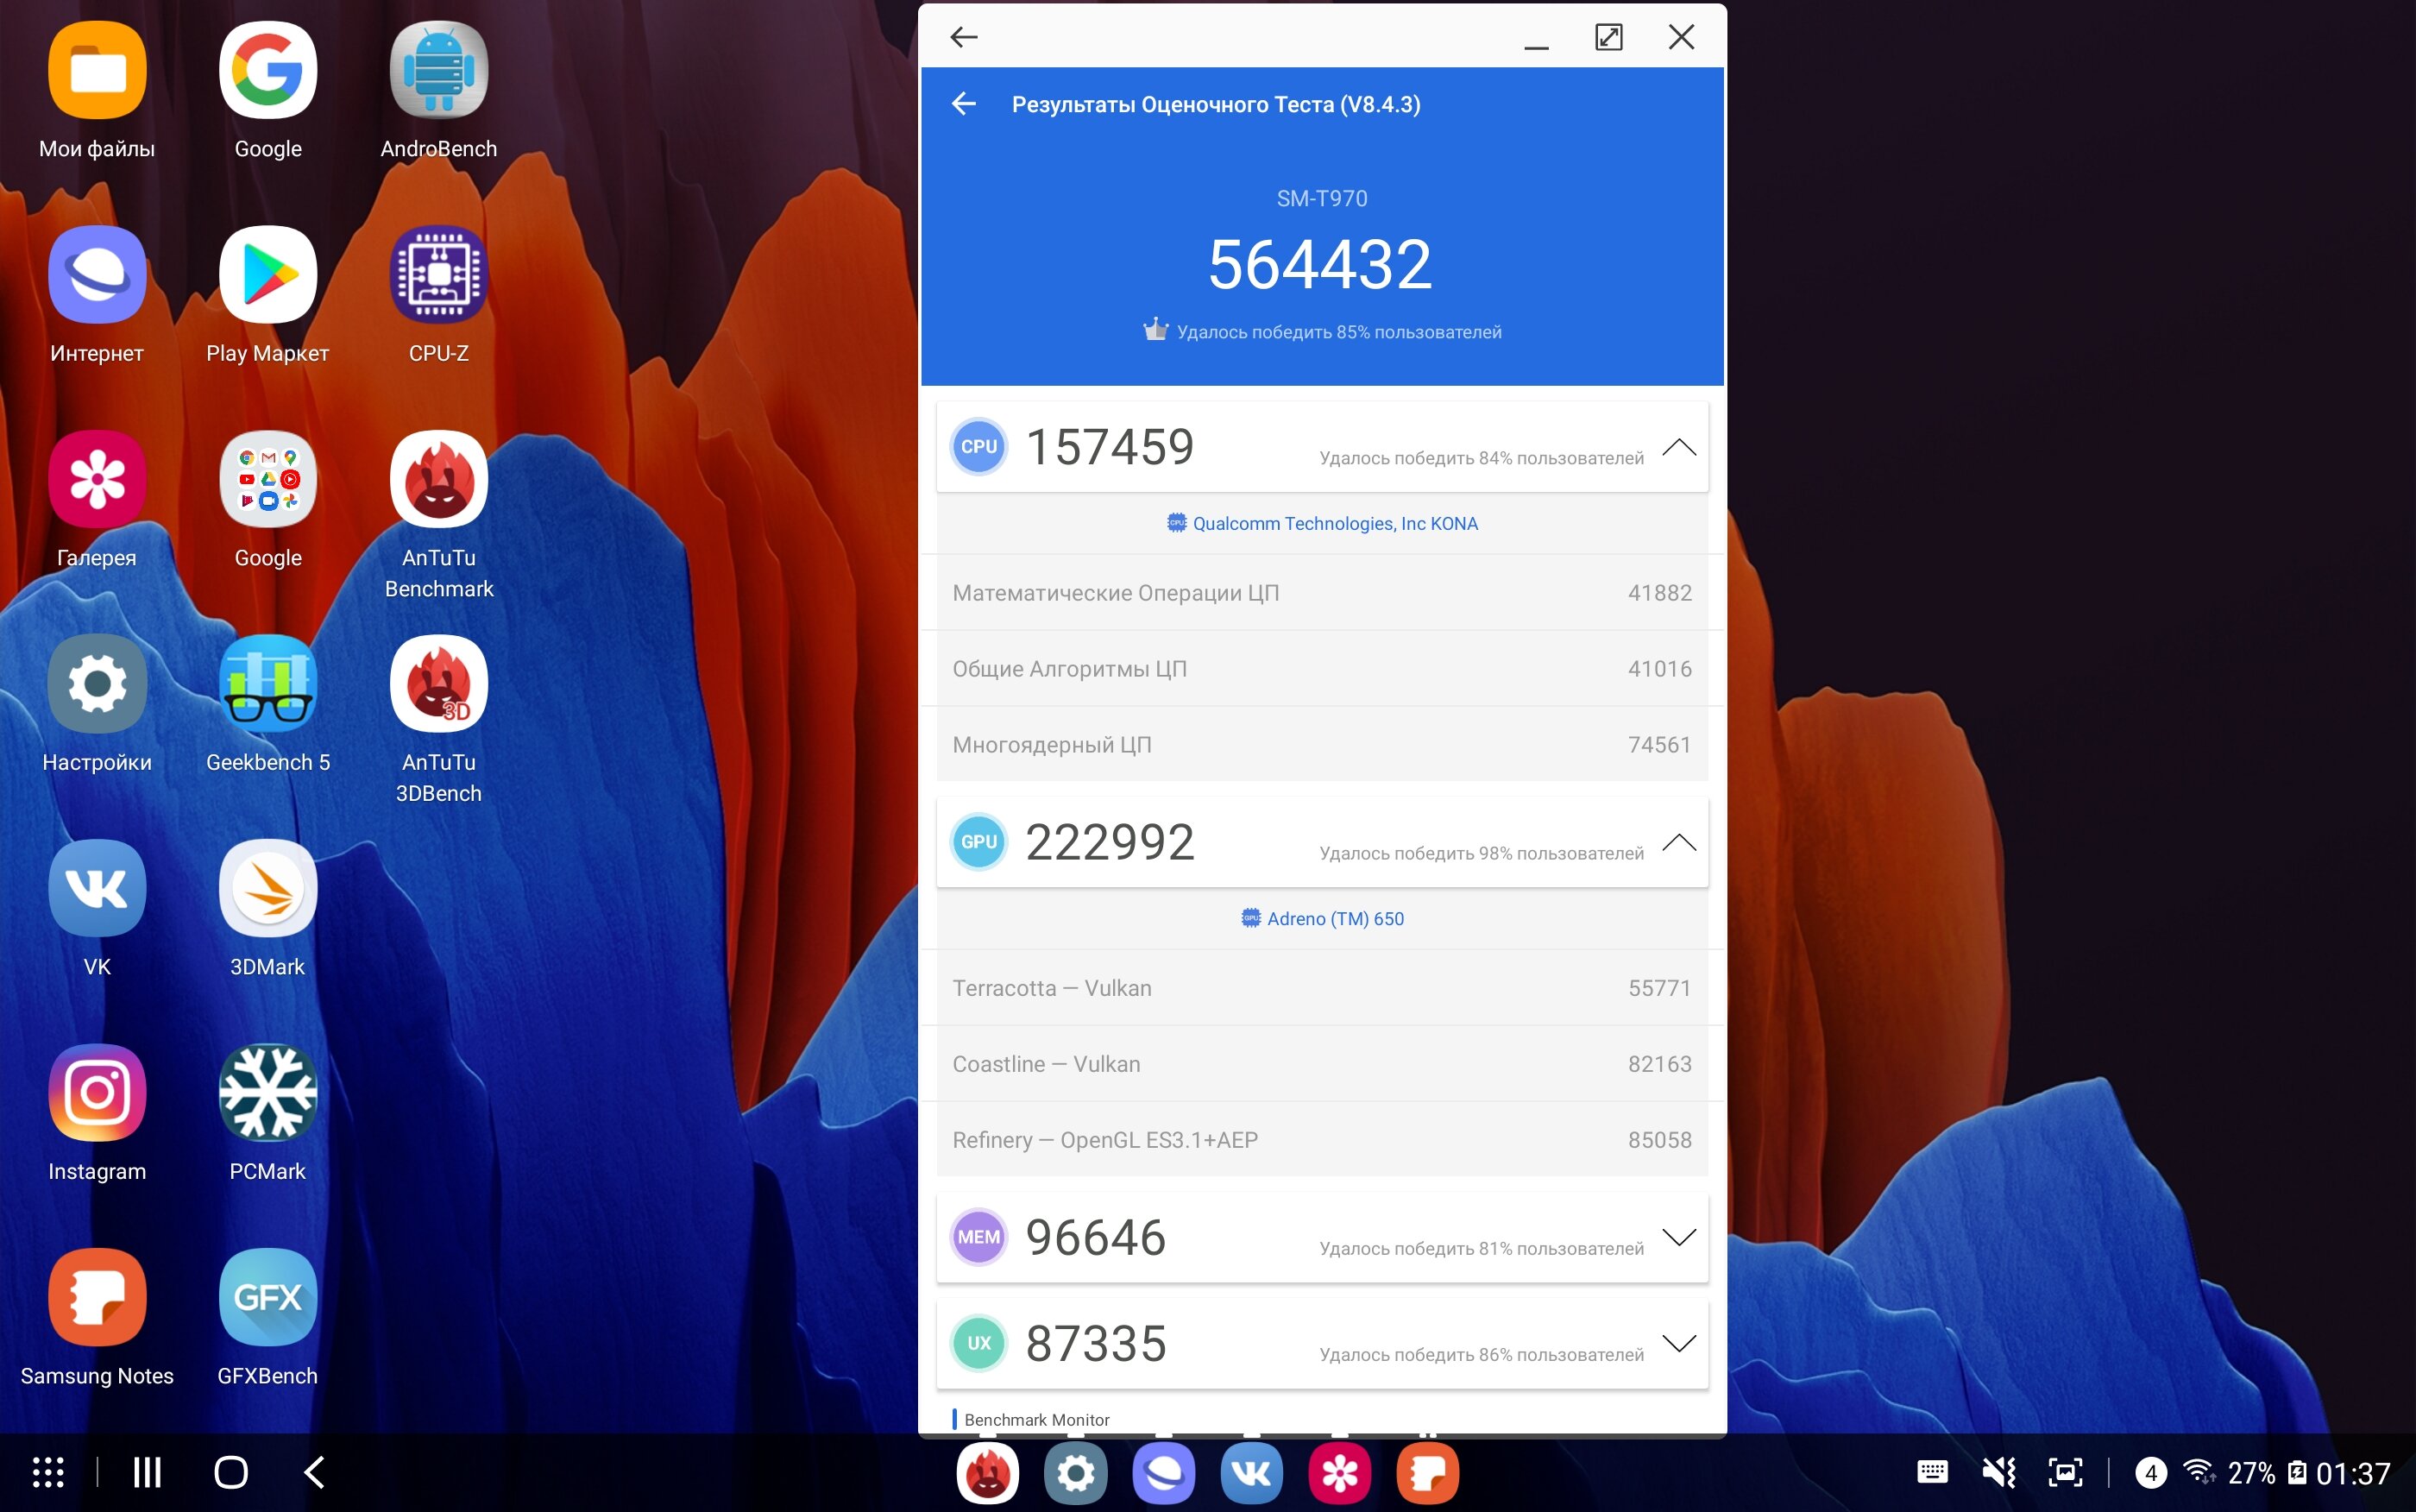The height and width of the screenshot is (1512, 2416).
Task: Click the Benchmark Monitor heading
Action: pyautogui.click(x=1036, y=1419)
